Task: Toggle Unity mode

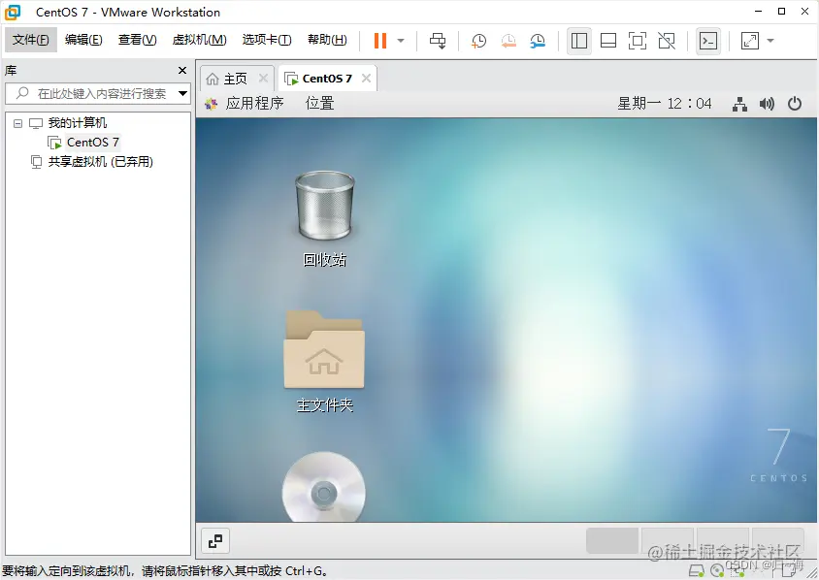Action: tap(667, 40)
